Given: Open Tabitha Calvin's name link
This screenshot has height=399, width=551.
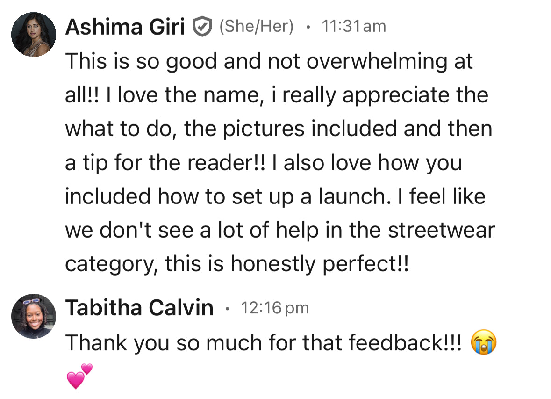Looking at the screenshot, I should [x=139, y=308].
